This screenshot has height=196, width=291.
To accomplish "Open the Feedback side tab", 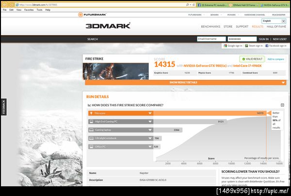I will click(4, 107).
